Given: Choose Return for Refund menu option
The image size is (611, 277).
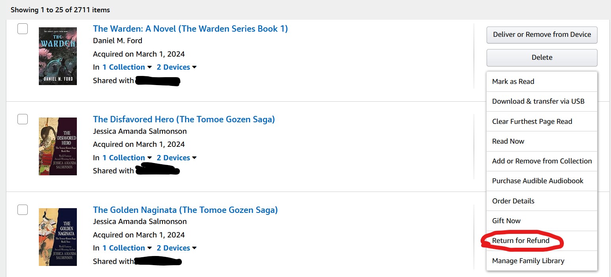Looking at the screenshot, I should (x=521, y=241).
